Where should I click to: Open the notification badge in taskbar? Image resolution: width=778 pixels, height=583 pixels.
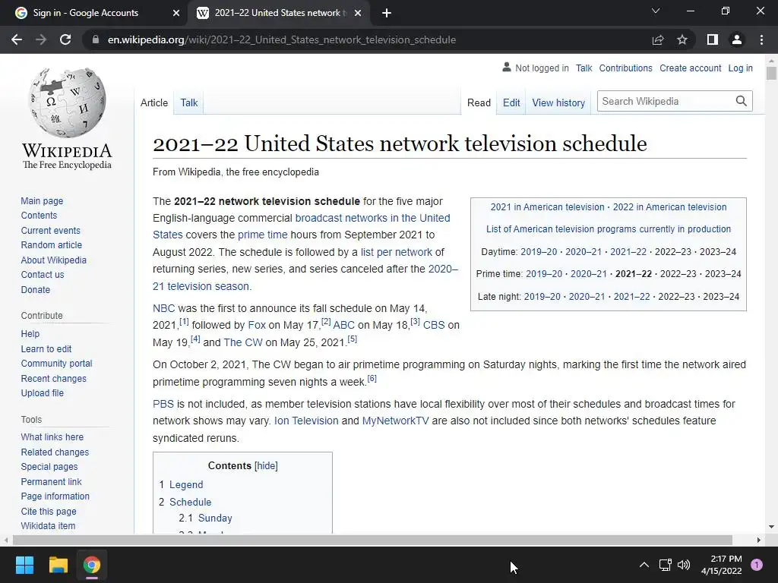(756, 565)
